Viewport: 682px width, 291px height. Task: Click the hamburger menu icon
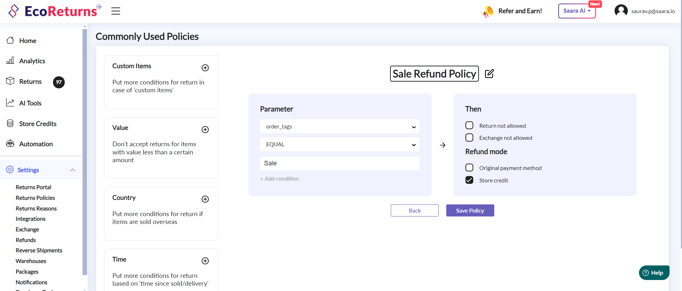coord(116,11)
